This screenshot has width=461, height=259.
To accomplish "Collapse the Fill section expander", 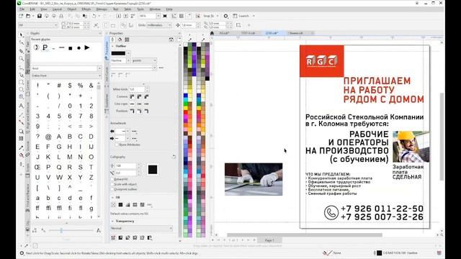I will (x=112, y=197).
